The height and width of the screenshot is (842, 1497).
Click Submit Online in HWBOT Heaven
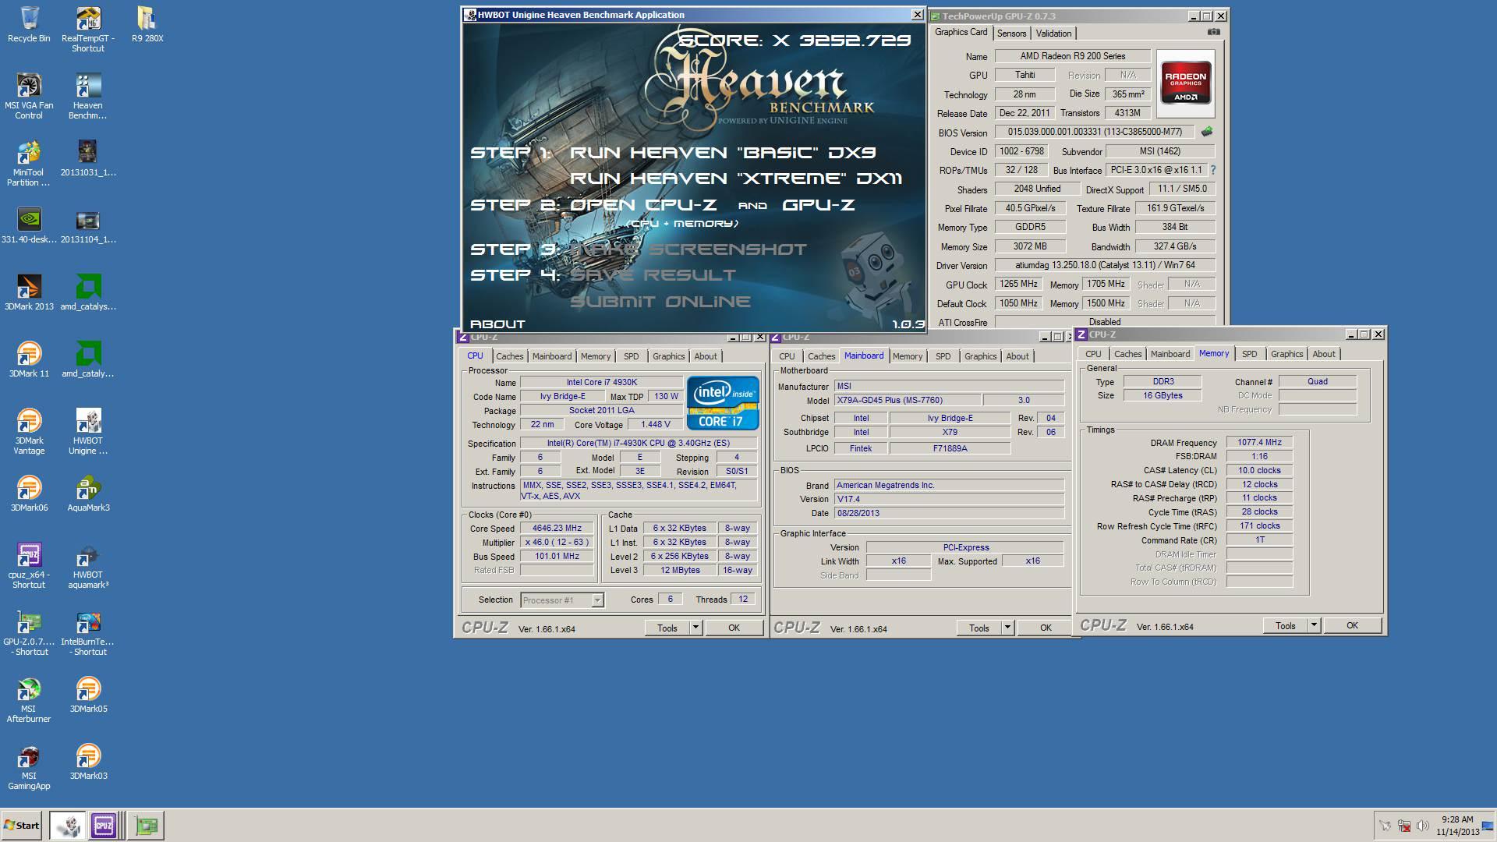(x=660, y=302)
